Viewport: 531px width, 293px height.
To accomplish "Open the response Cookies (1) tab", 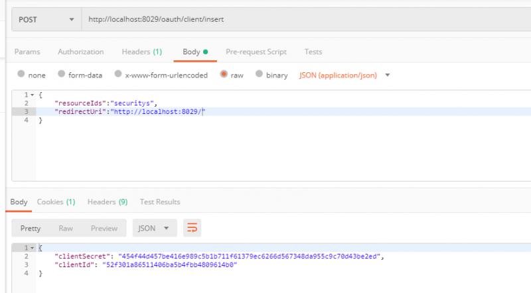I will pos(56,202).
